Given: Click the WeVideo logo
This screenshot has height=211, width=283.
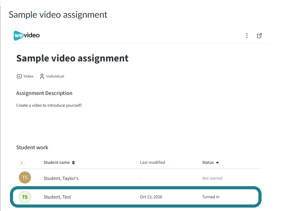Looking at the screenshot, I should [27, 35].
